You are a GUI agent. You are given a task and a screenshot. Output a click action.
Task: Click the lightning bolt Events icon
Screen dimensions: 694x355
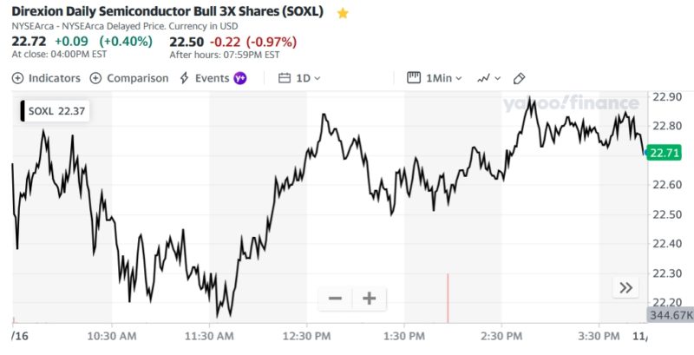[184, 78]
